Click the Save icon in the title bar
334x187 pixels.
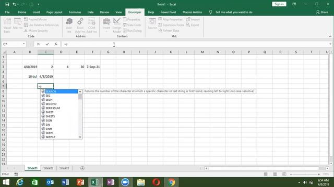pos(7,4)
